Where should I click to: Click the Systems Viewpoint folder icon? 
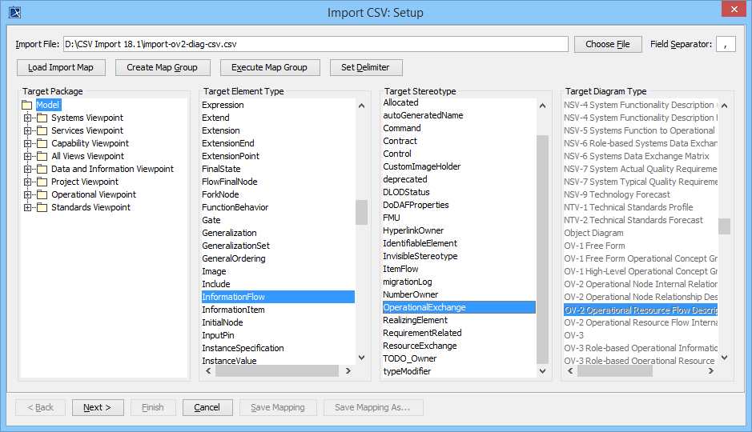click(x=42, y=118)
